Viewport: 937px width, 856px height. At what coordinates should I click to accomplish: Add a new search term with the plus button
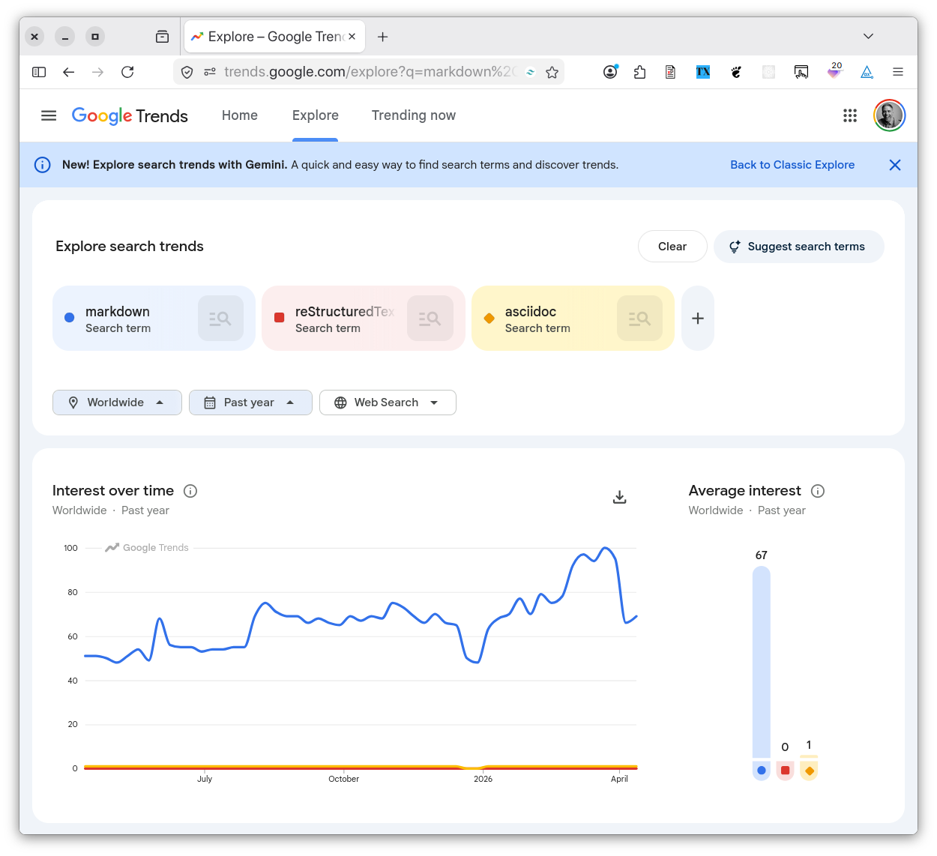coord(697,318)
